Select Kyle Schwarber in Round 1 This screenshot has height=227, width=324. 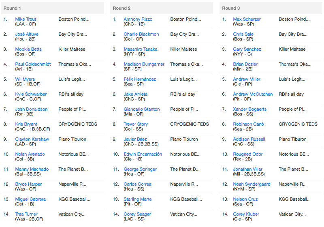click(31, 94)
